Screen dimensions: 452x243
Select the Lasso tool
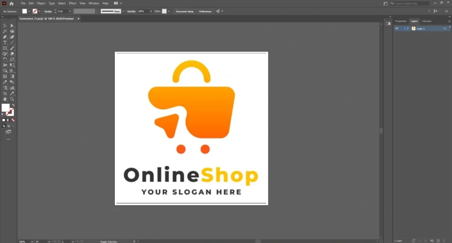(12, 31)
